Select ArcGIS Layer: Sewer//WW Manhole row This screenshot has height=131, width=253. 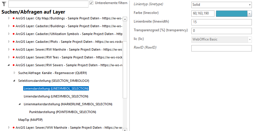(69, 128)
